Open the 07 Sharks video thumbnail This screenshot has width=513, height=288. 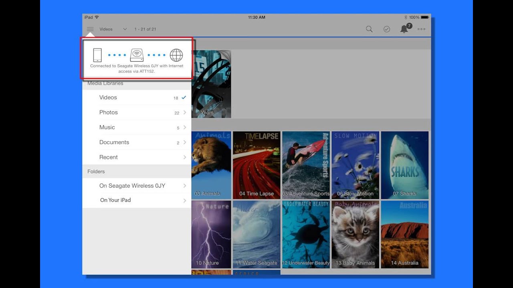click(x=405, y=165)
